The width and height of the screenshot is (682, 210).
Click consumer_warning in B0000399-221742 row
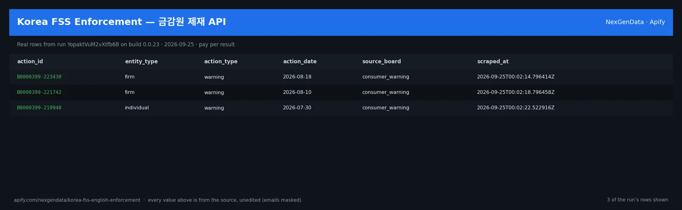pos(386,92)
